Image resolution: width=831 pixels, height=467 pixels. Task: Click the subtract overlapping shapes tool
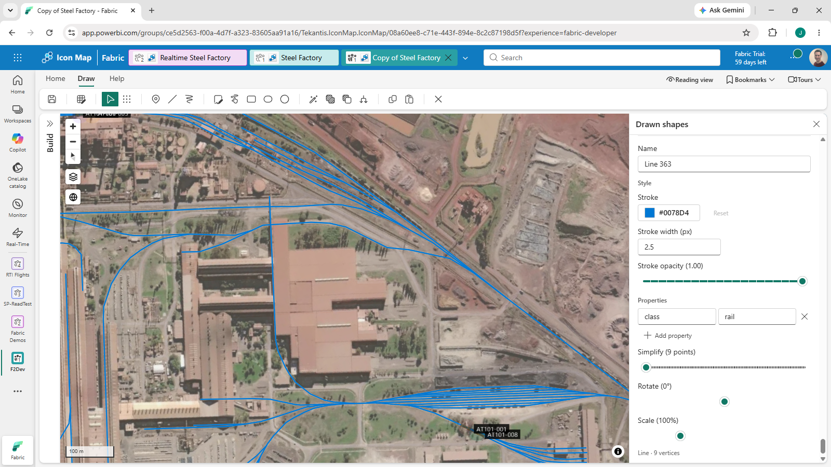pos(347,99)
